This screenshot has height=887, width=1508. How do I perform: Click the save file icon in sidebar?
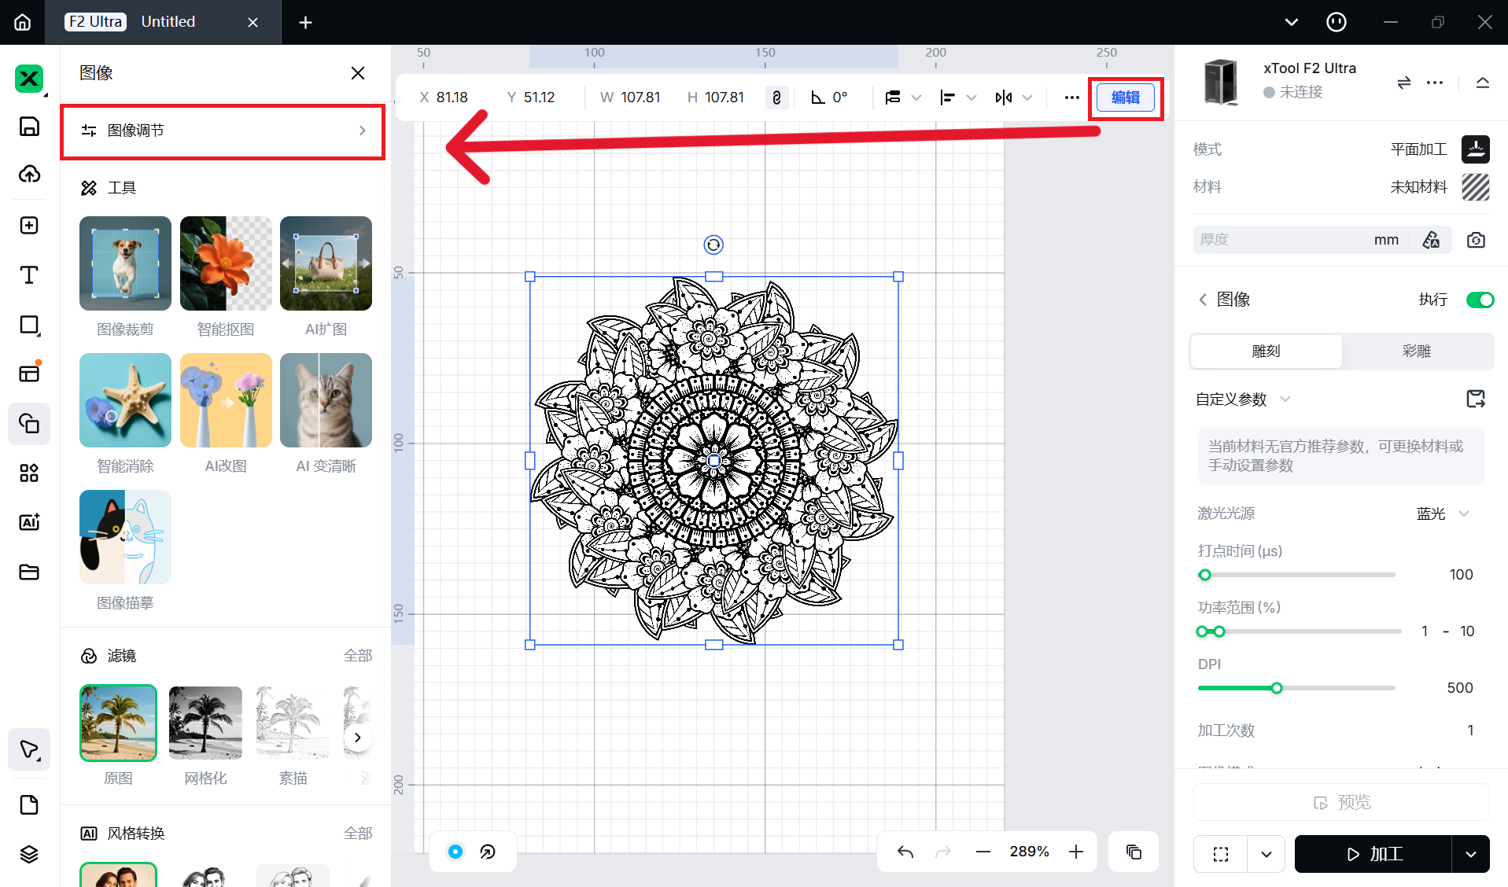pyautogui.click(x=29, y=127)
